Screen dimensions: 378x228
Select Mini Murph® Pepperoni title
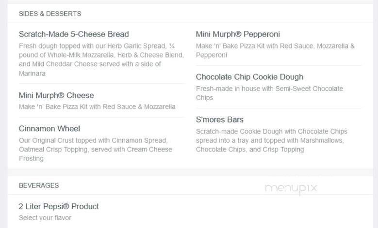[x=238, y=34]
